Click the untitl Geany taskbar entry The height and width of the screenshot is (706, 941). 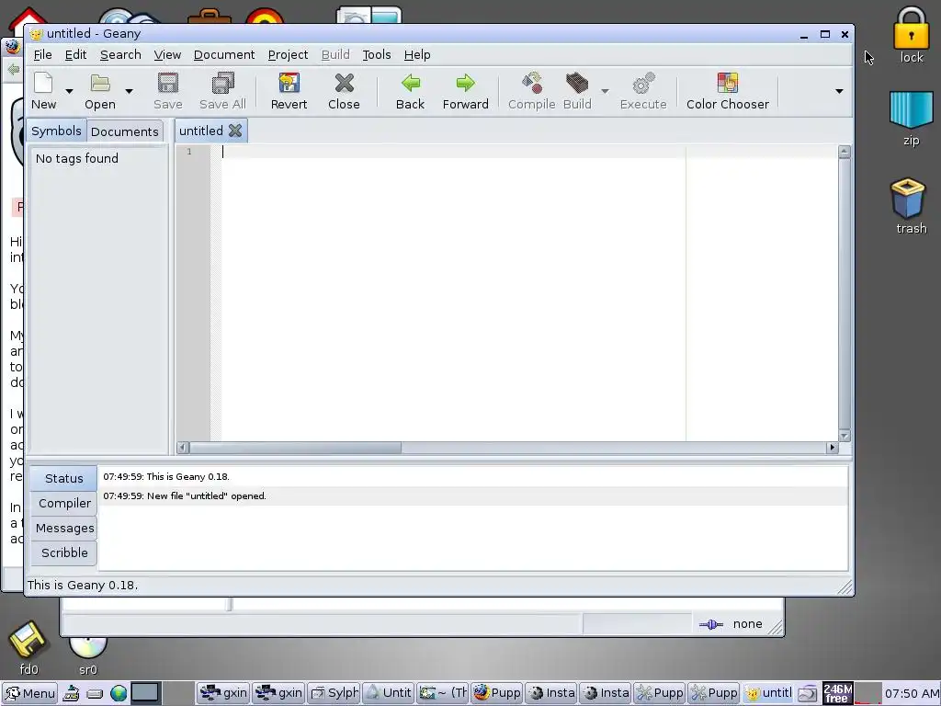[768, 693]
